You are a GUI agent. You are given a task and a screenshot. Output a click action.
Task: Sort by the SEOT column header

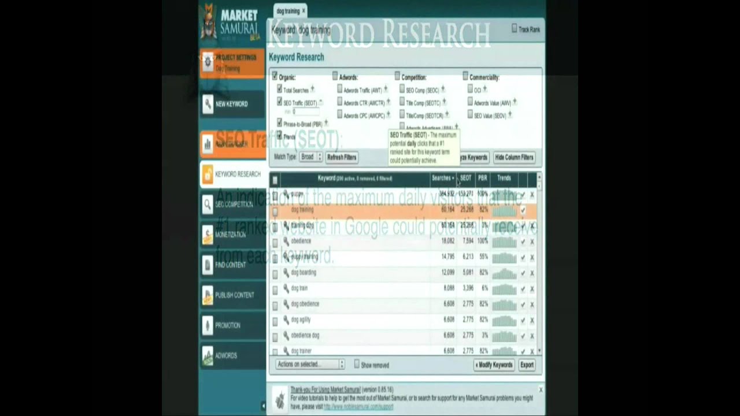[x=465, y=179]
